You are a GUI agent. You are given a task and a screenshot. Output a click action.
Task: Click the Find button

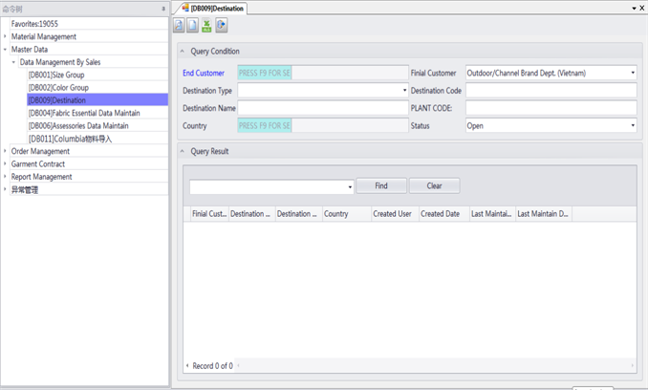[x=381, y=186]
